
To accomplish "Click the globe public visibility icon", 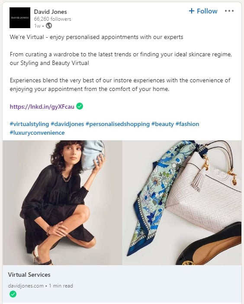I will [x=49, y=26].
